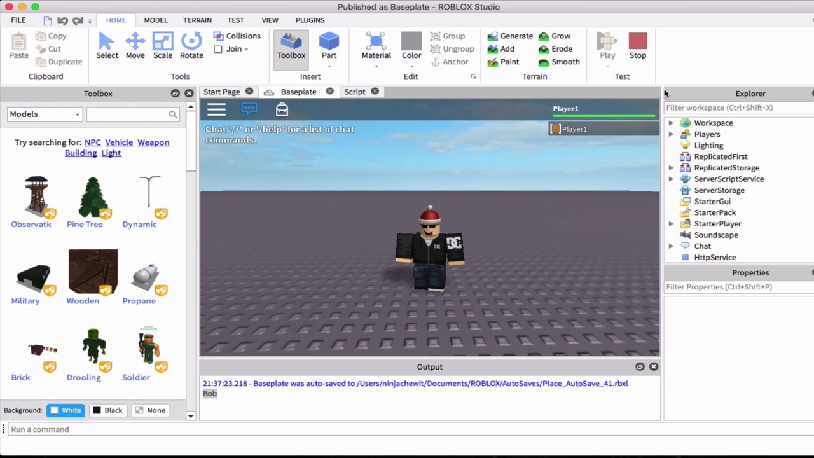Set thumbnail background to Black
Screen dimensions: 814x458
point(107,410)
